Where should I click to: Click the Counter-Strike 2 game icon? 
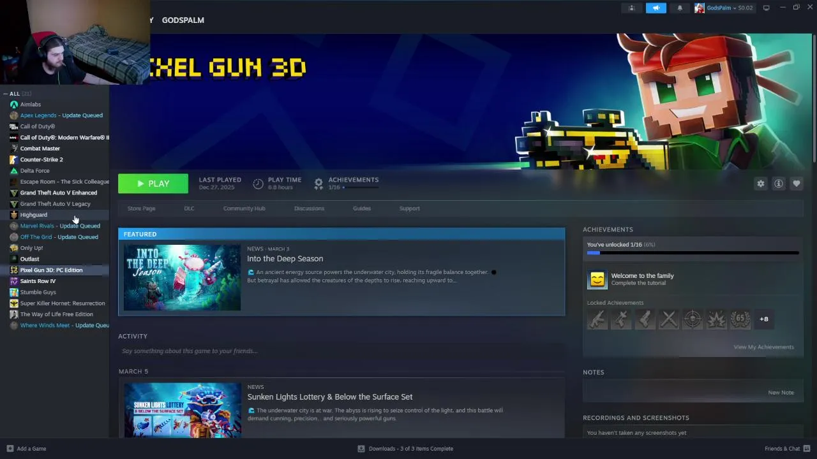tap(14, 159)
